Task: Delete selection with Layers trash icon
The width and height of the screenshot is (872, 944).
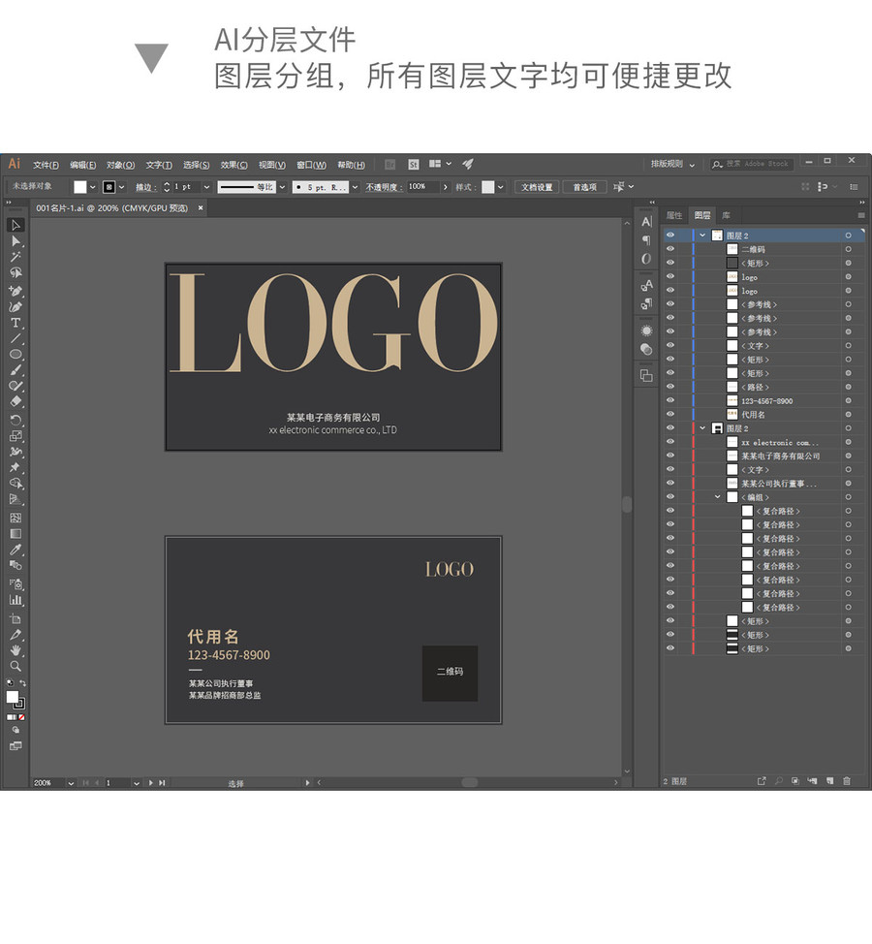Action: [847, 781]
